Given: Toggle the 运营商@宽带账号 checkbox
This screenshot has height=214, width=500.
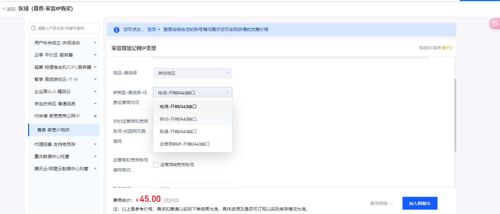Looking at the screenshot, I should pyautogui.click(x=156, y=165).
